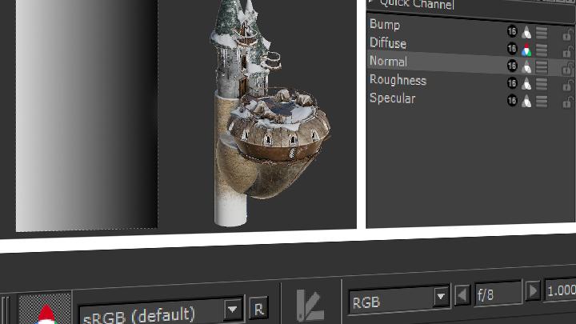
Task: Click the 16-bit depth icon on Roughness
Action: click(512, 84)
